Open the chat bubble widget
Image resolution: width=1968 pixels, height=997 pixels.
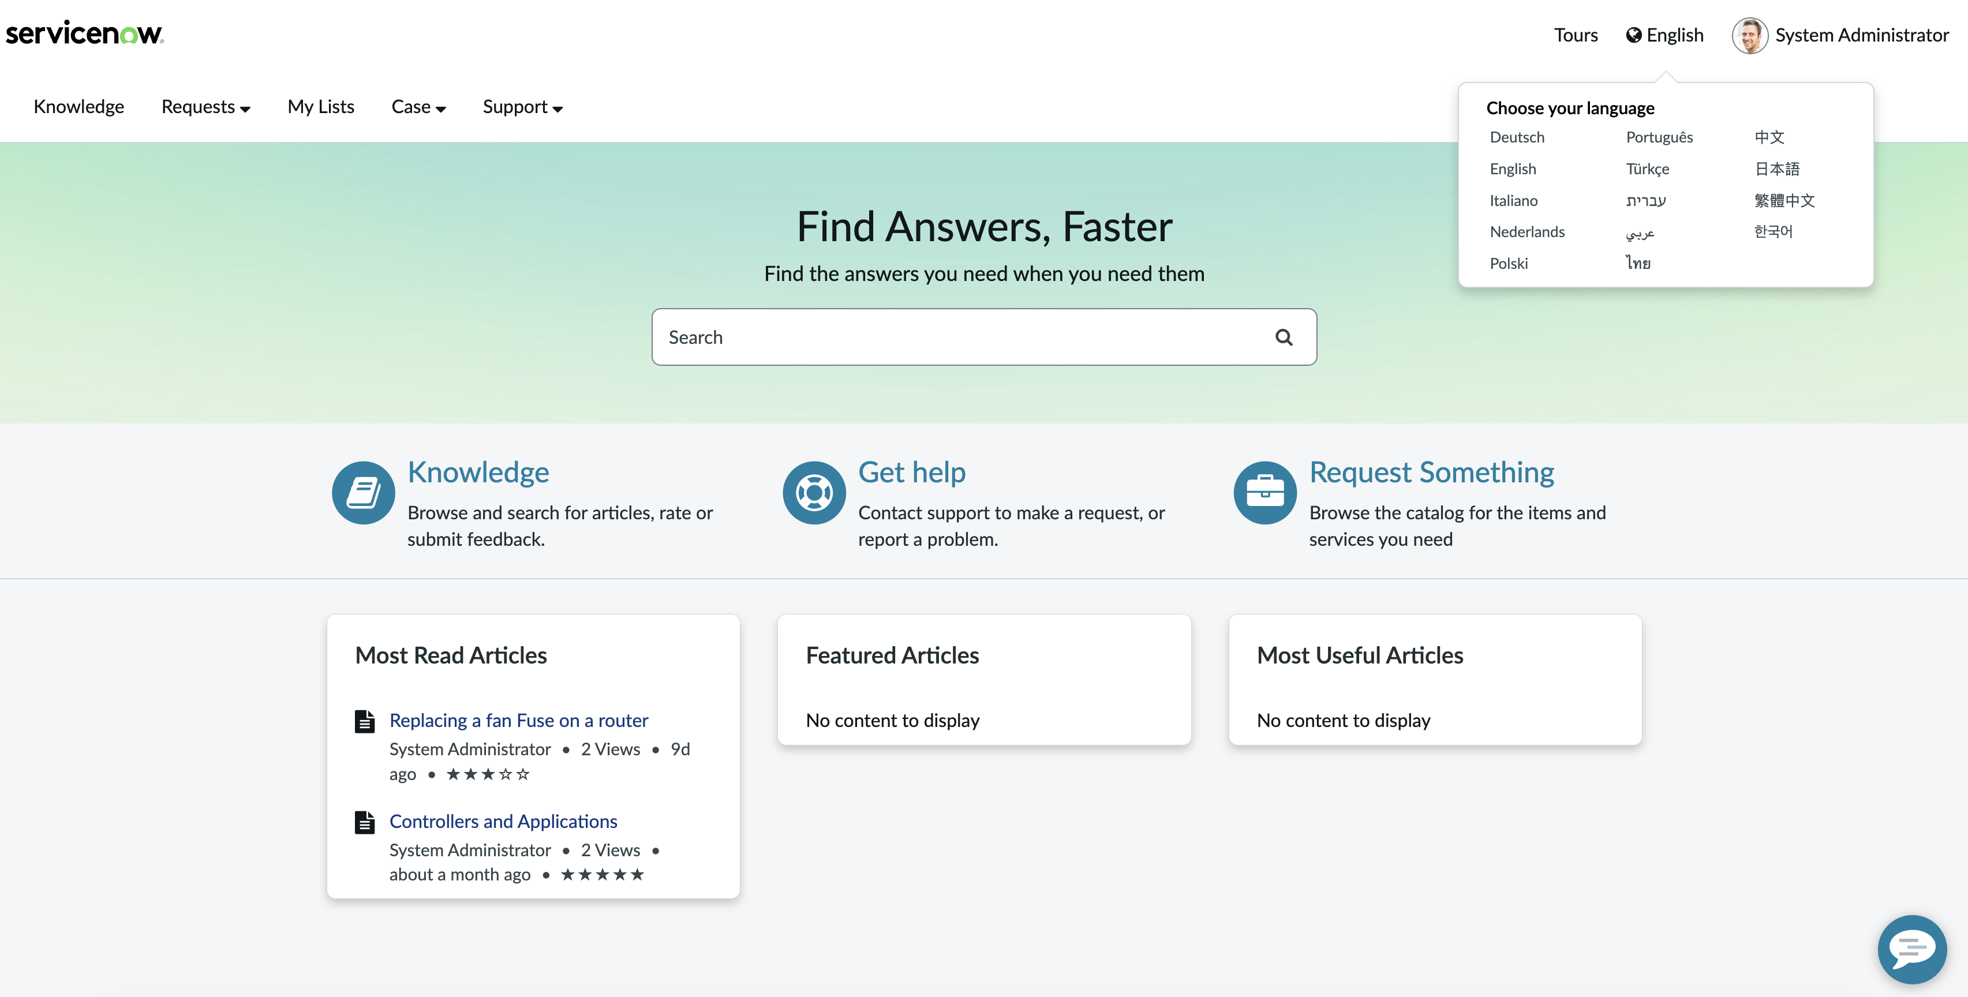tap(1912, 949)
